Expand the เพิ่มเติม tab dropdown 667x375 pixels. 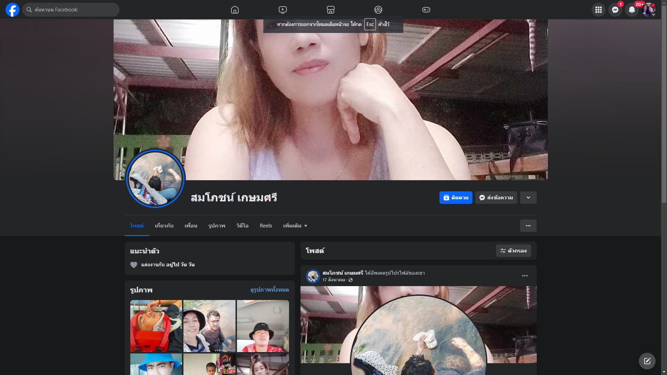click(x=295, y=226)
